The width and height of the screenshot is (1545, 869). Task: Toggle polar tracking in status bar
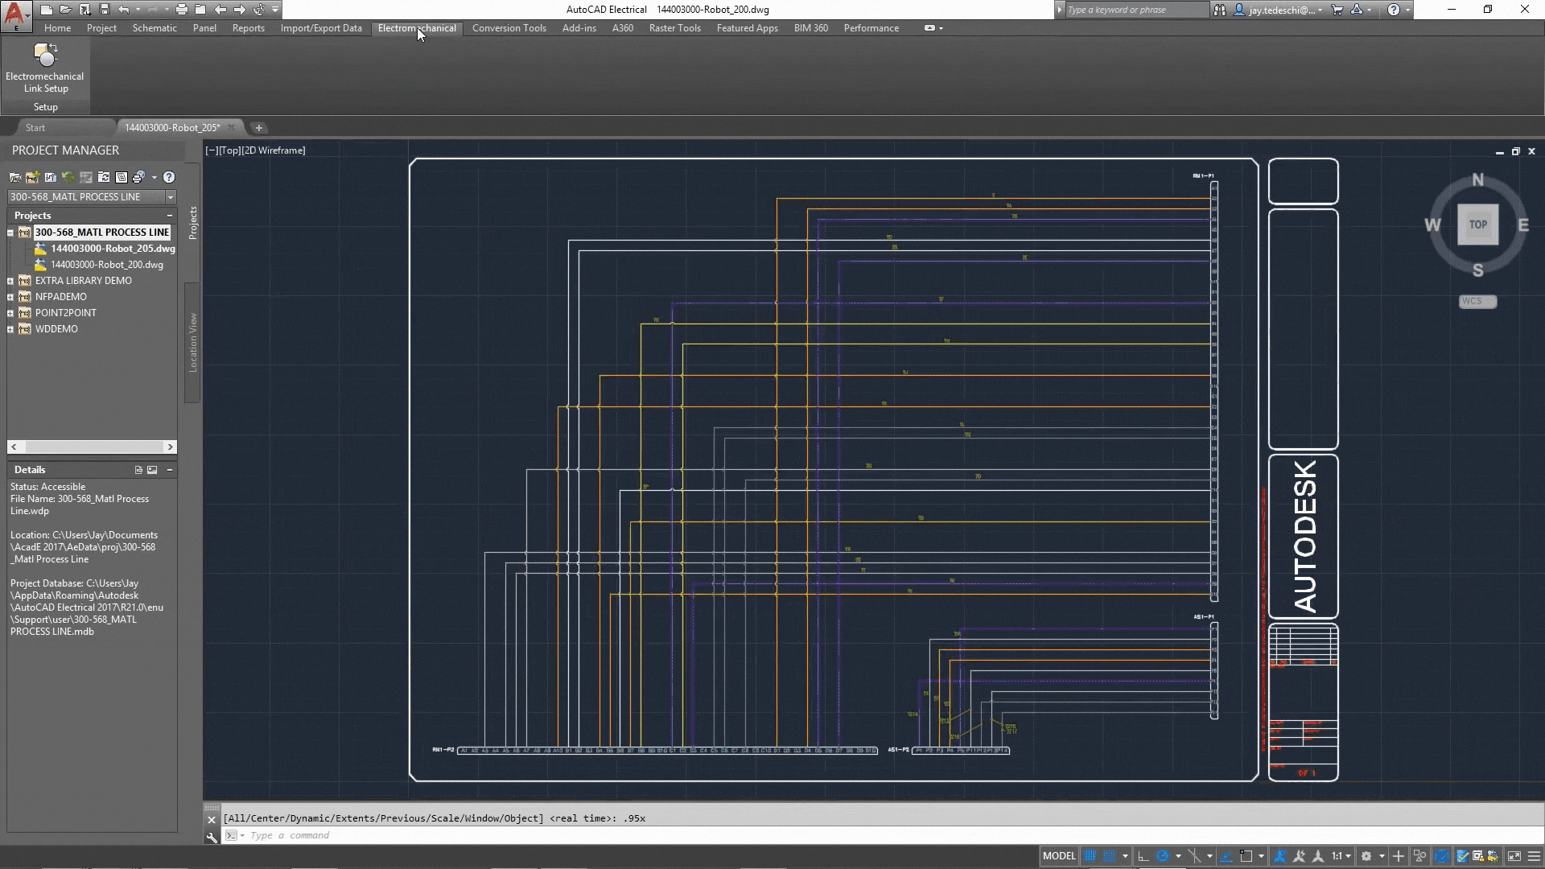(x=1162, y=856)
